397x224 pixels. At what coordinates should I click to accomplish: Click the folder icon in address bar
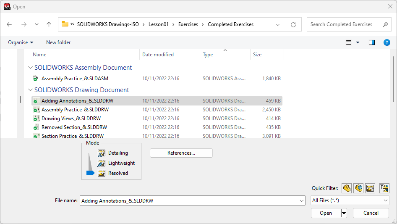click(x=65, y=24)
